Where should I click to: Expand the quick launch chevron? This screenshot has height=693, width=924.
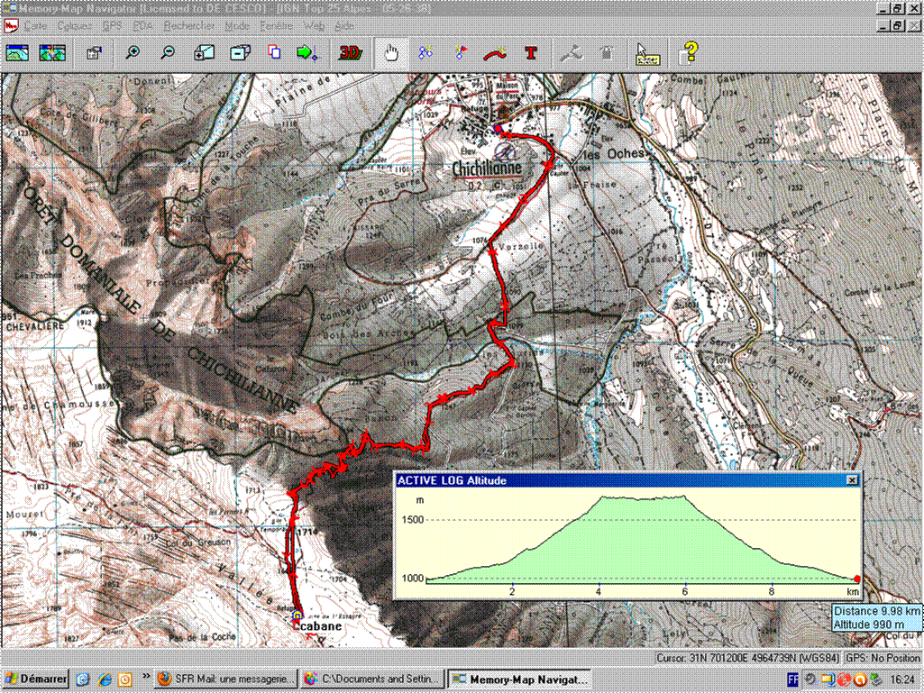tap(145, 677)
